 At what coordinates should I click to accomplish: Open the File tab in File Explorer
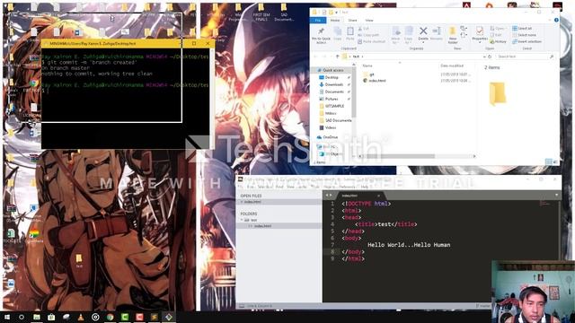click(318, 20)
